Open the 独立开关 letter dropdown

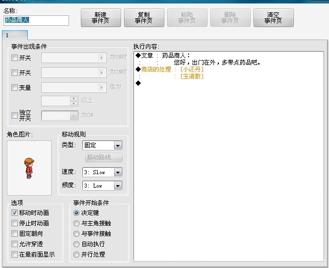60,116
